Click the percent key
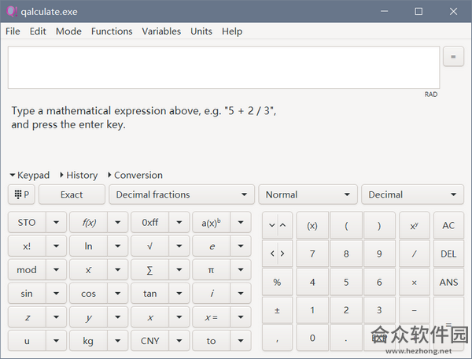This screenshot has height=359, width=472. (277, 282)
